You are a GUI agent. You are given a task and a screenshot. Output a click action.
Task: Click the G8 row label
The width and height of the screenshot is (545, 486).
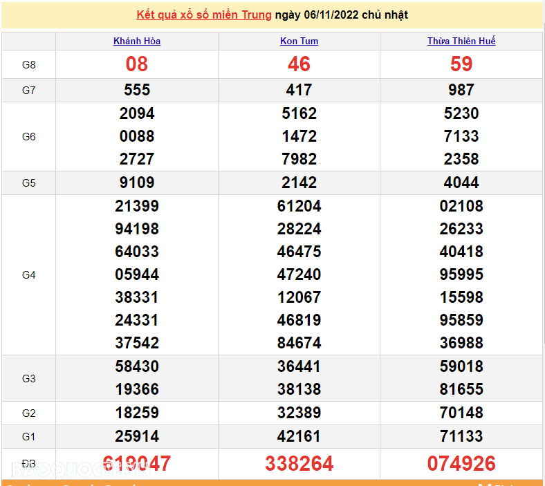pyautogui.click(x=28, y=64)
